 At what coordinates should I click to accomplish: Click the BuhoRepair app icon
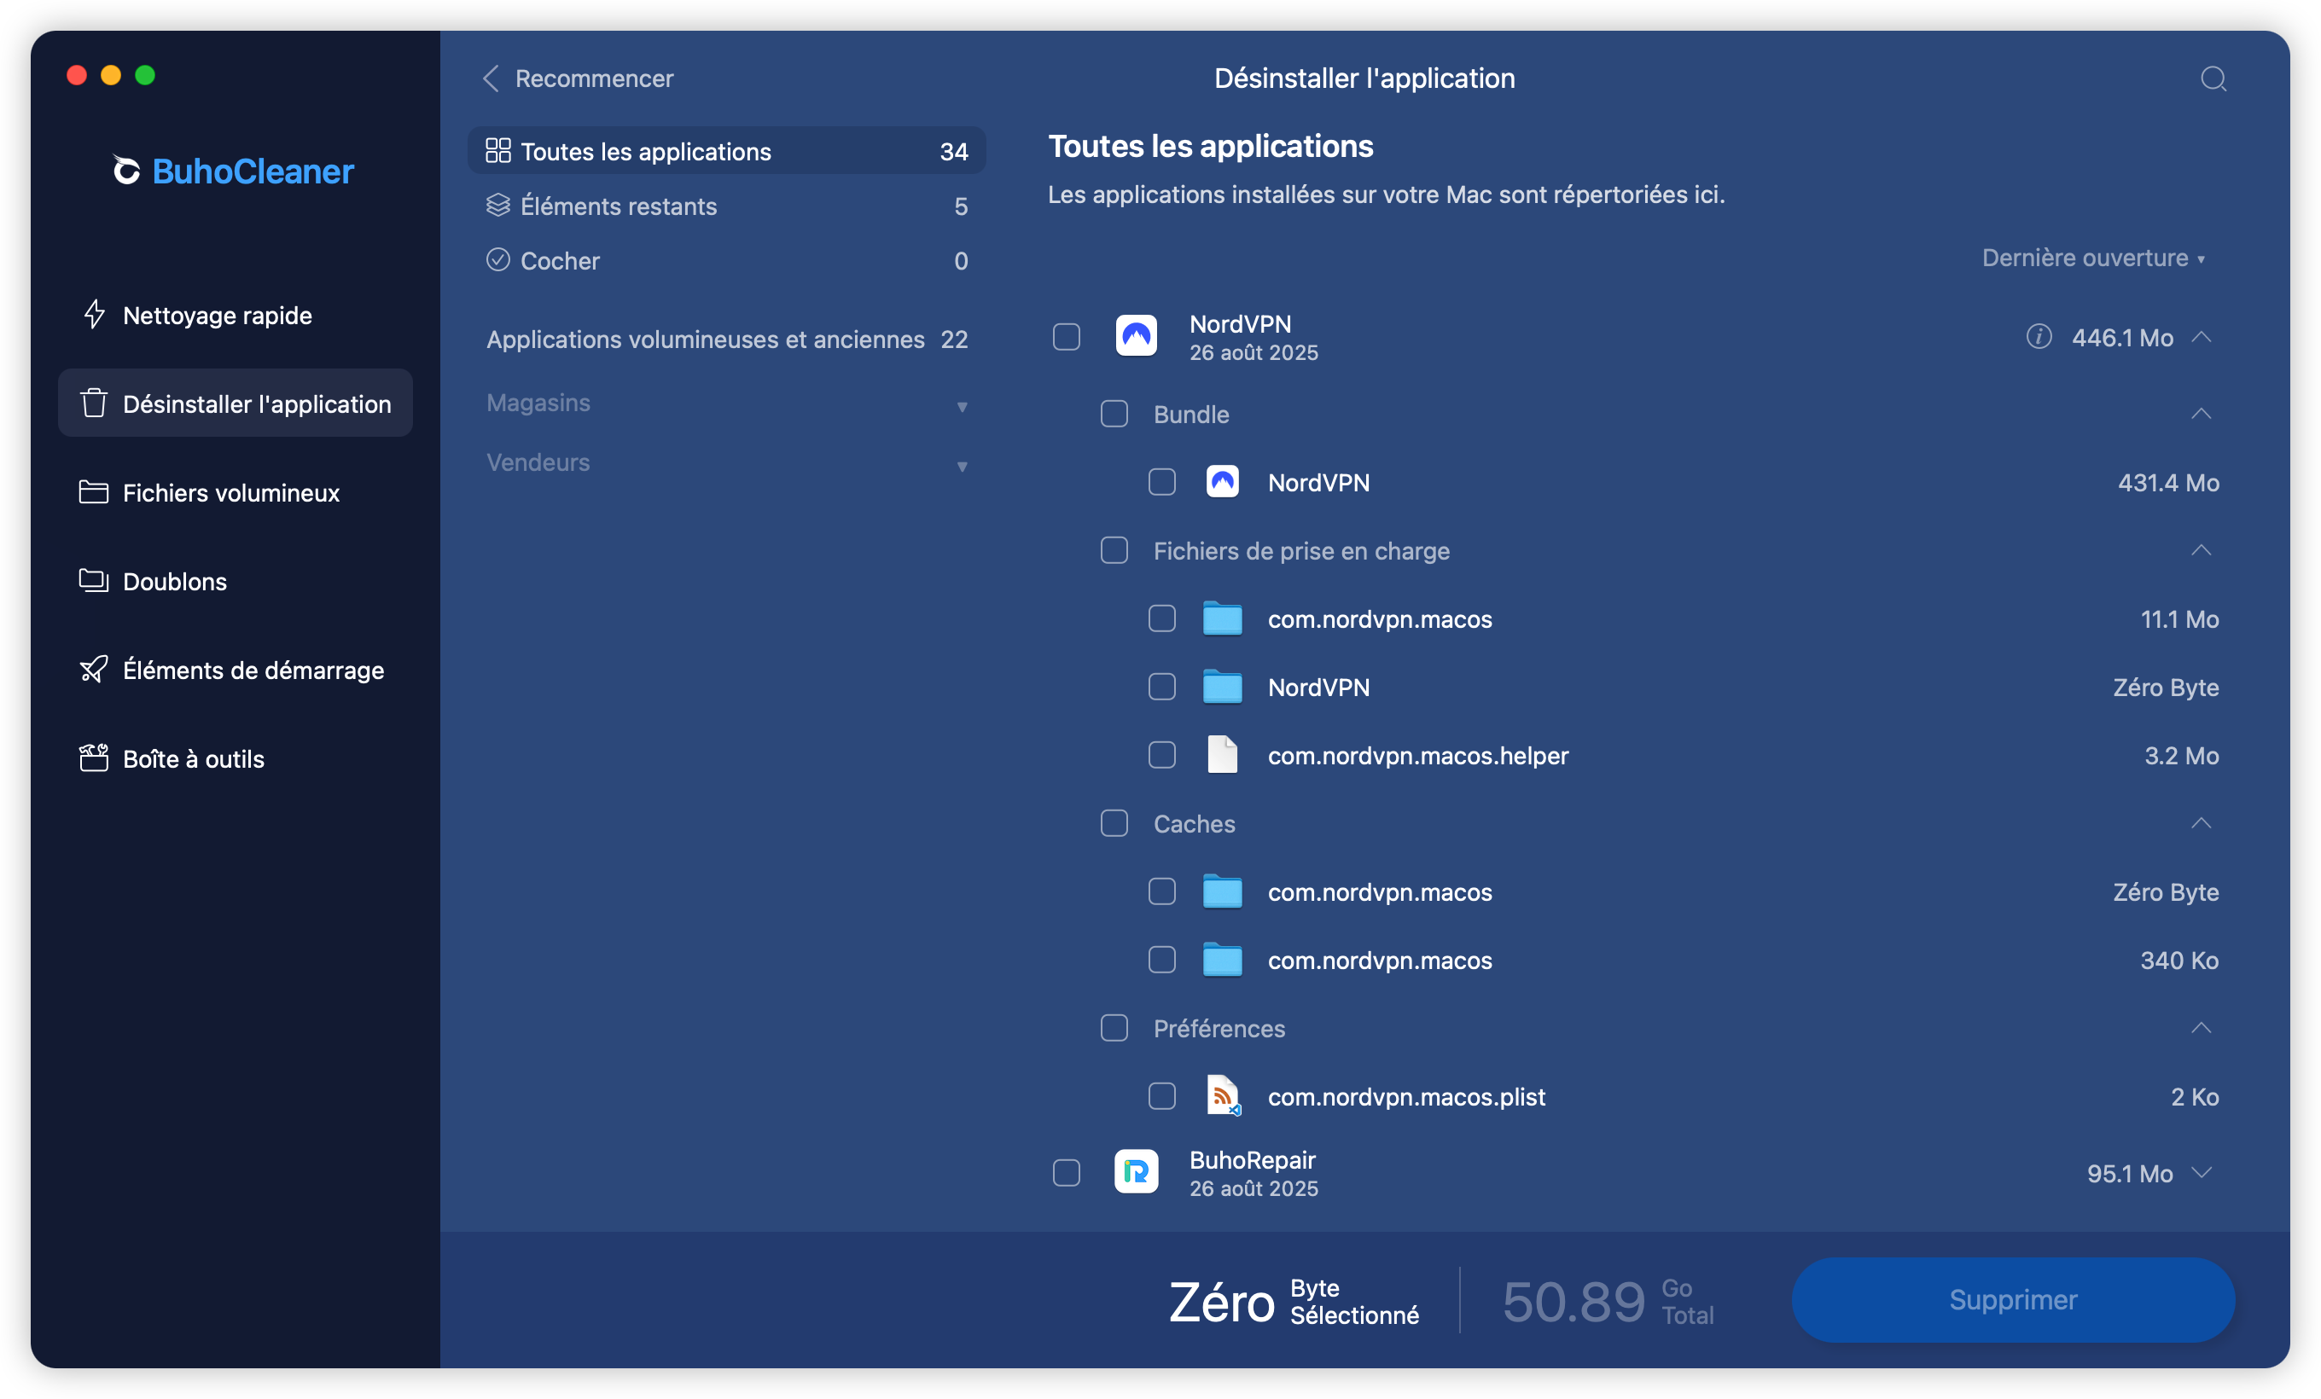tap(1136, 1172)
